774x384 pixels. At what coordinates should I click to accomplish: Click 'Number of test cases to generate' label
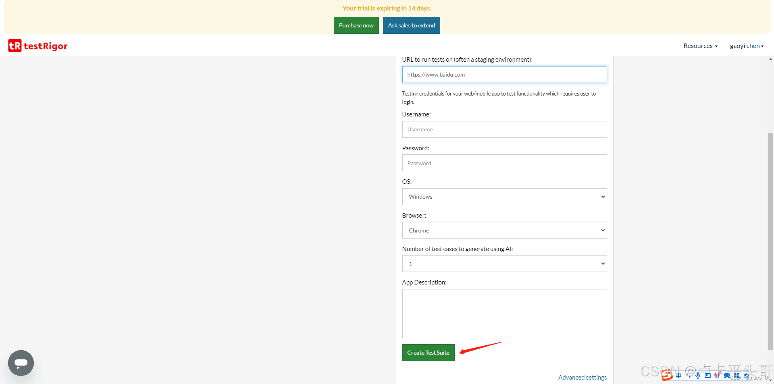tap(458, 249)
